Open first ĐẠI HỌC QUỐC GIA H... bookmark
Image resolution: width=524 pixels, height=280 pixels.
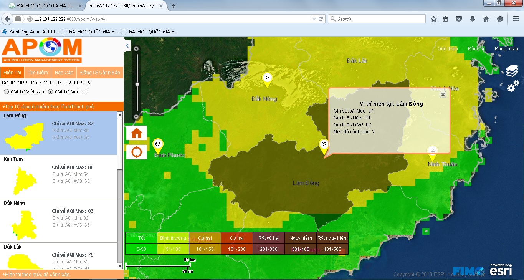click(89, 31)
